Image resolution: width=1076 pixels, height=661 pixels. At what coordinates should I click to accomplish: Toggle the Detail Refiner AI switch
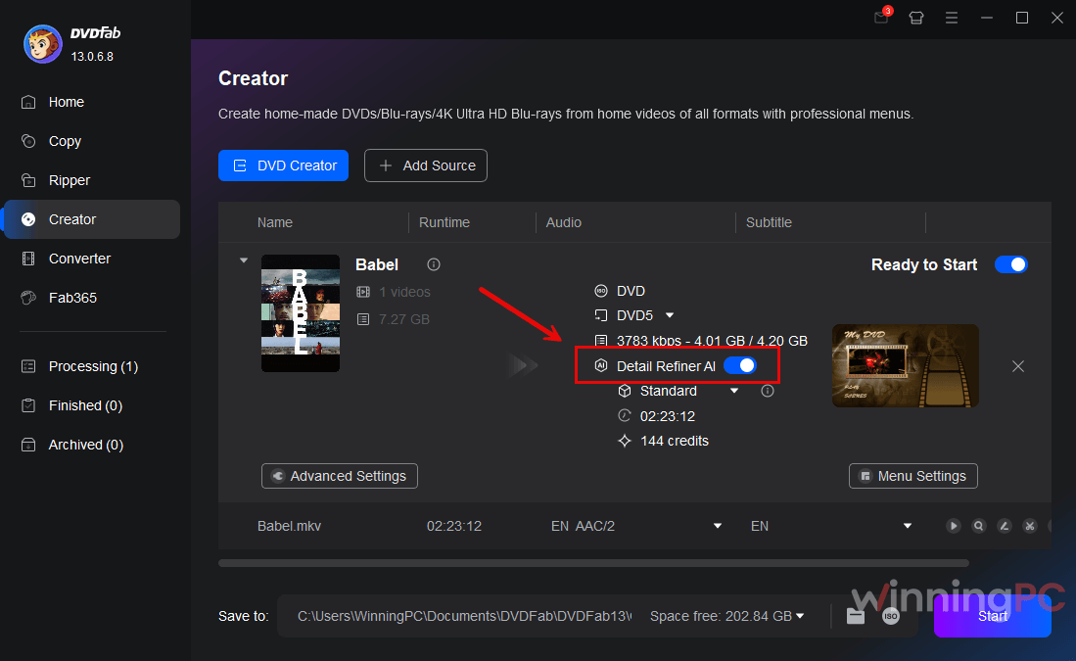(740, 366)
